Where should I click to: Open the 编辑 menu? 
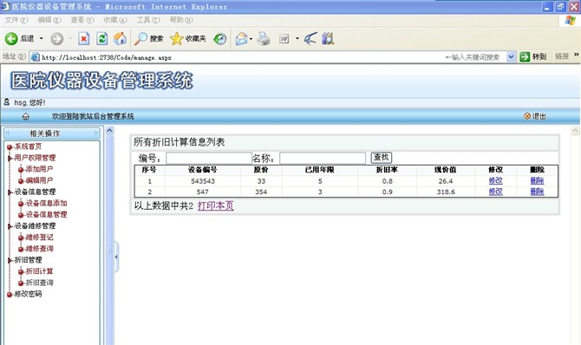(49, 20)
